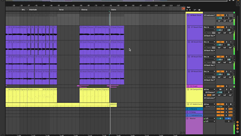Set Campanitas monitoring to Off

pyautogui.click(x=213, y=95)
